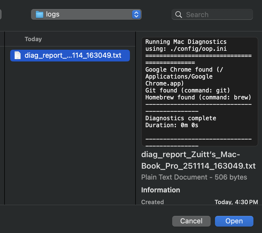Click the partially visible toolbar button at left edge

coord(1,14)
